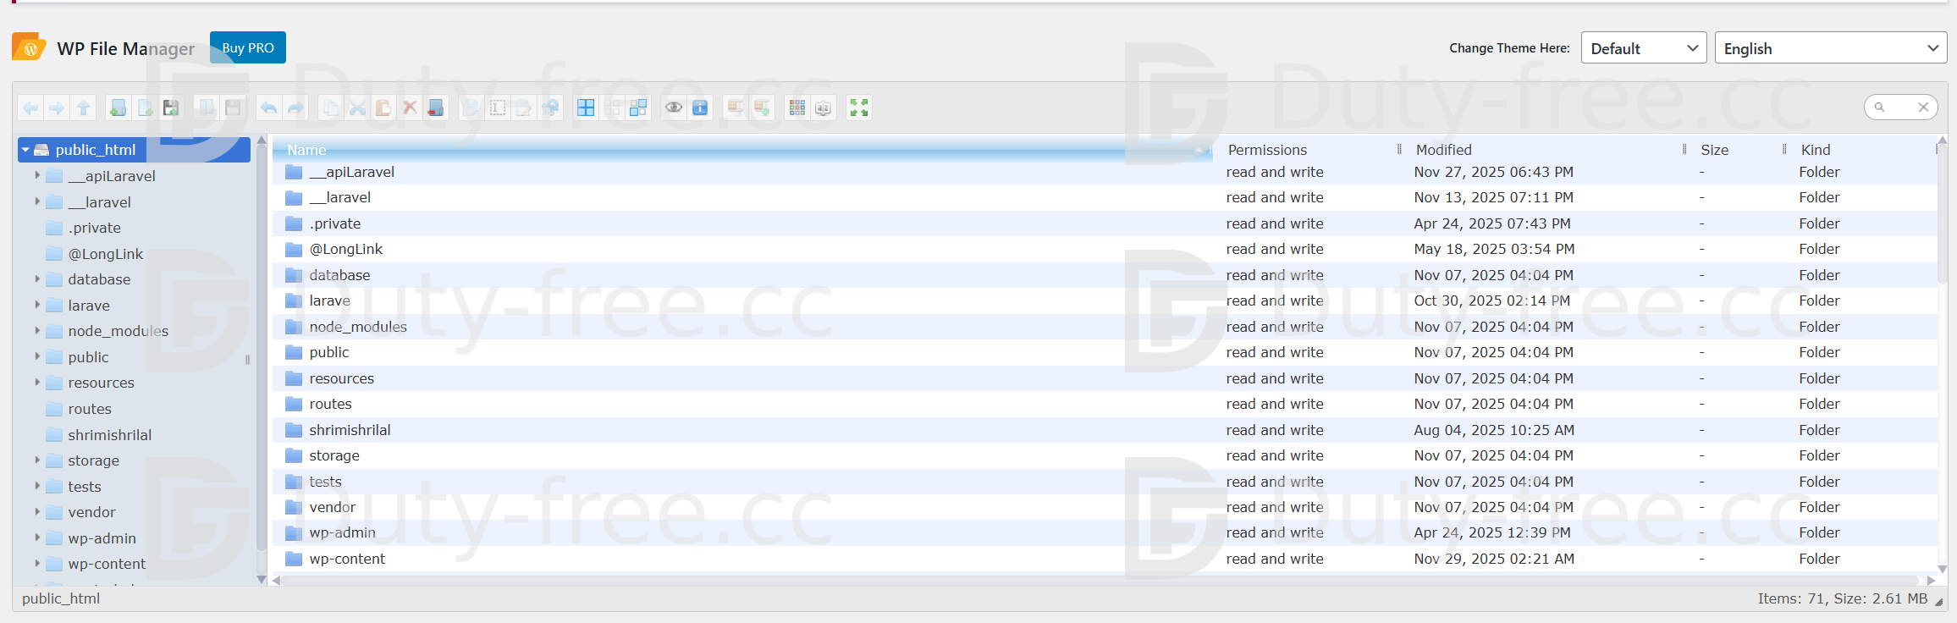The image size is (1957, 623).
Task: Open the Default theme dropdown
Action: [1643, 48]
